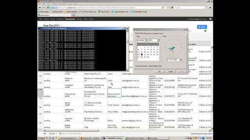Open the Mozilla Firefox taskbar button

[x=91, y=138]
